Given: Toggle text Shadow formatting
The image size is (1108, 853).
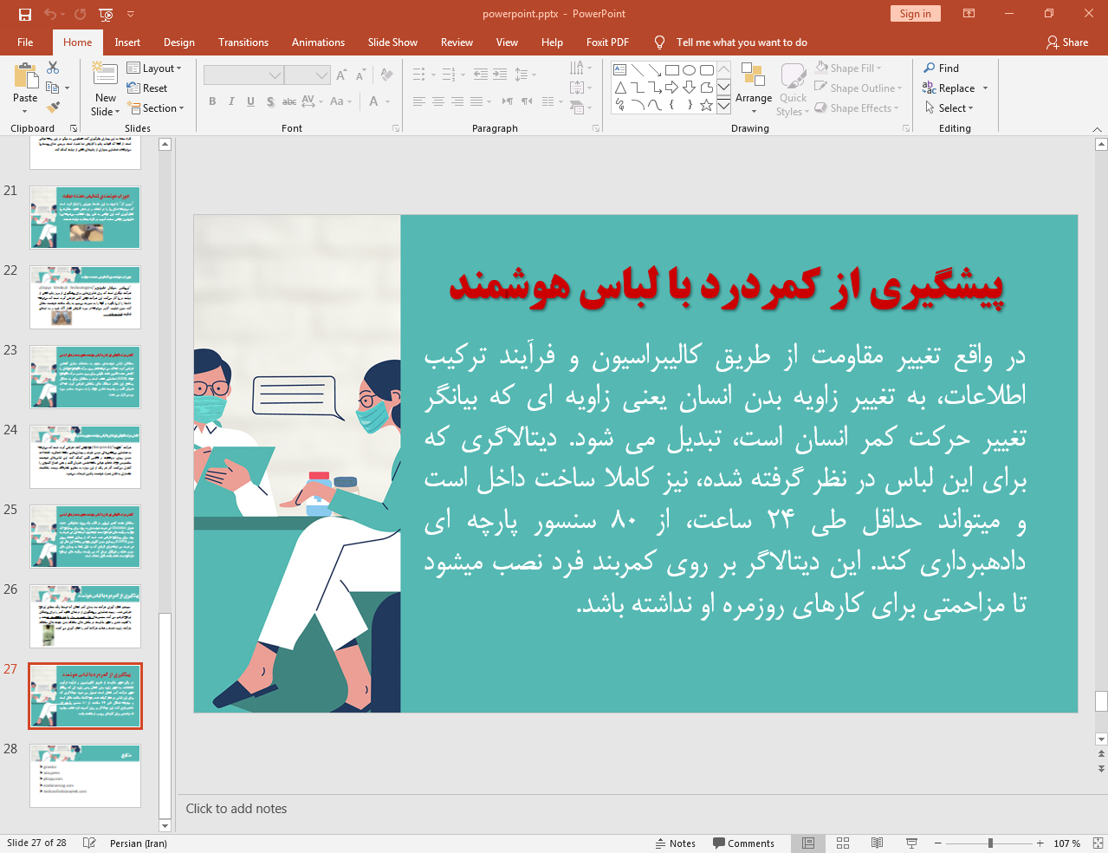Looking at the screenshot, I should [x=270, y=101].
